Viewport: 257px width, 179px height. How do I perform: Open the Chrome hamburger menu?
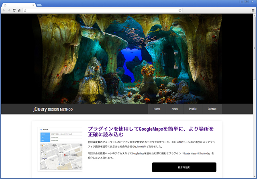click(253, 10)
